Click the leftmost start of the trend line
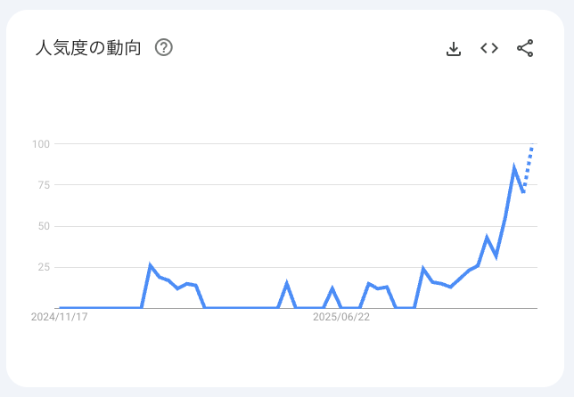The width and height of the screenshot is (574, 397). pyautogui.click(x=60, y=308)
